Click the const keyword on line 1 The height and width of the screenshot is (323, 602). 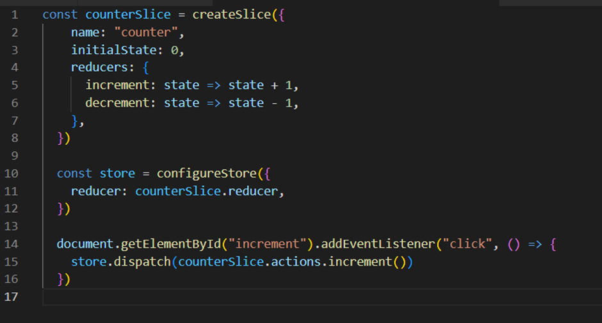pyautogui.click(x=60, y=15)
